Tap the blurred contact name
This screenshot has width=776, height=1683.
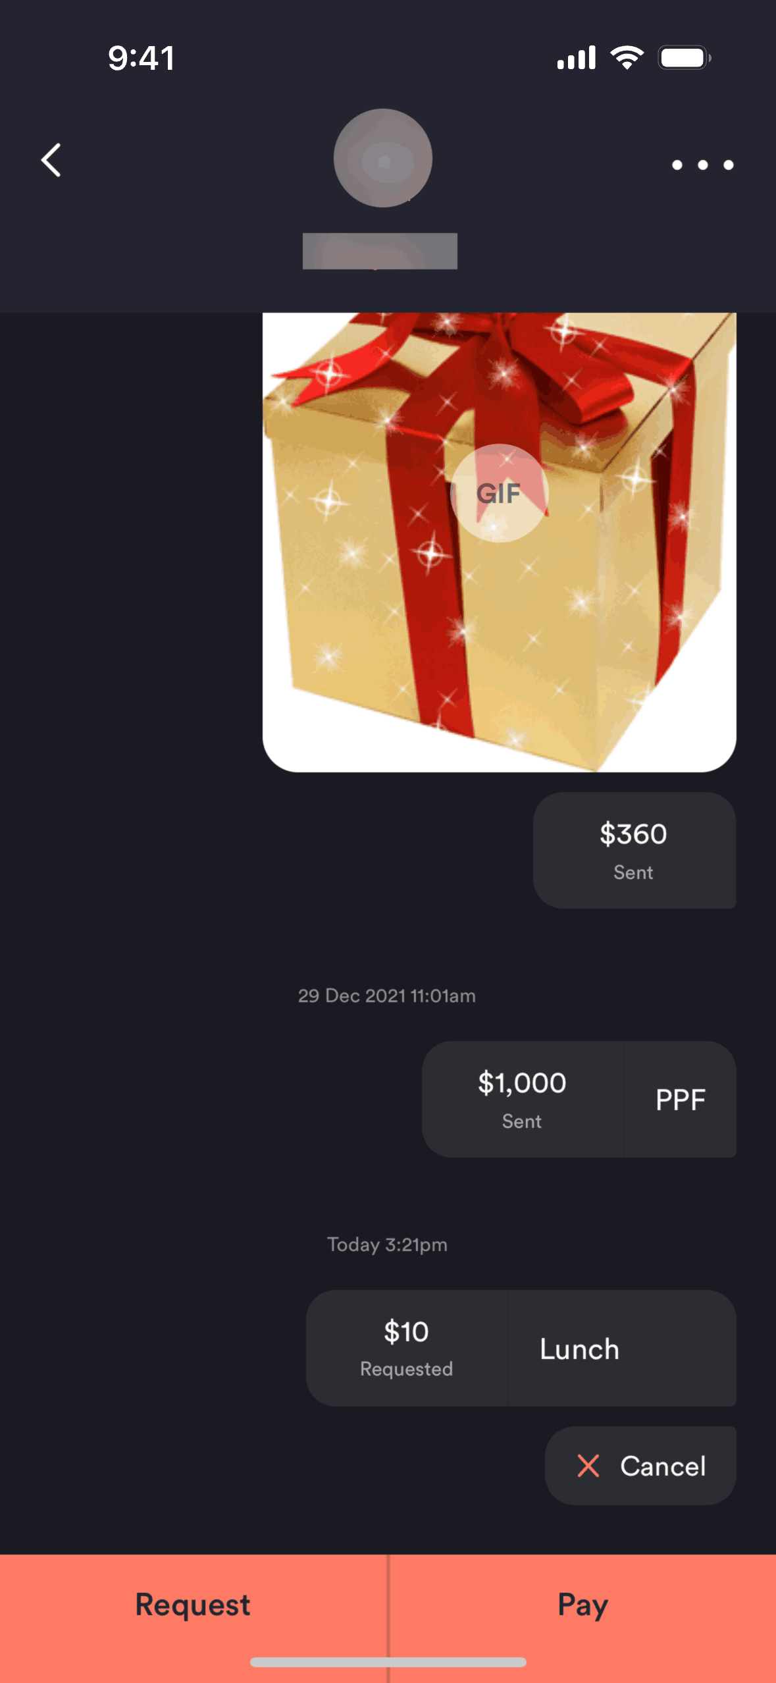pyautogui.click(x=380, y=251)
